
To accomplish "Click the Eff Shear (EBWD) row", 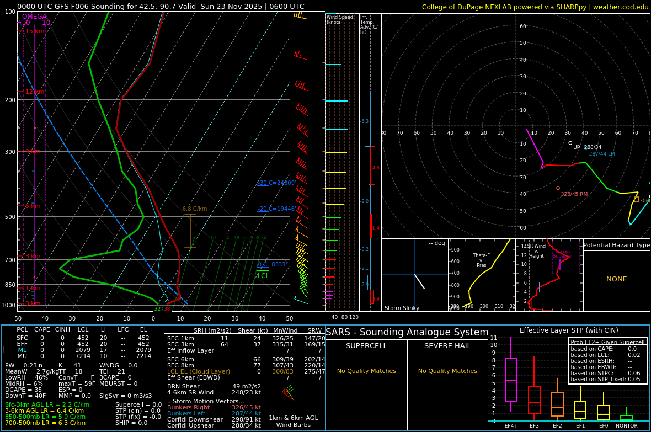I will pyautogui.click(x=246, y=377).
